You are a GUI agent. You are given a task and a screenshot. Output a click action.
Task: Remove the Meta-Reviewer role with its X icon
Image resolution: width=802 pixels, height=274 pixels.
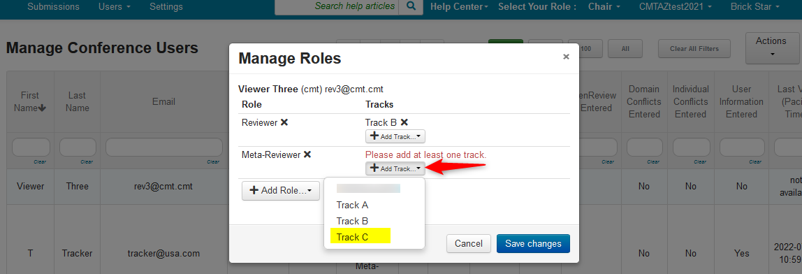pos(307,154)
